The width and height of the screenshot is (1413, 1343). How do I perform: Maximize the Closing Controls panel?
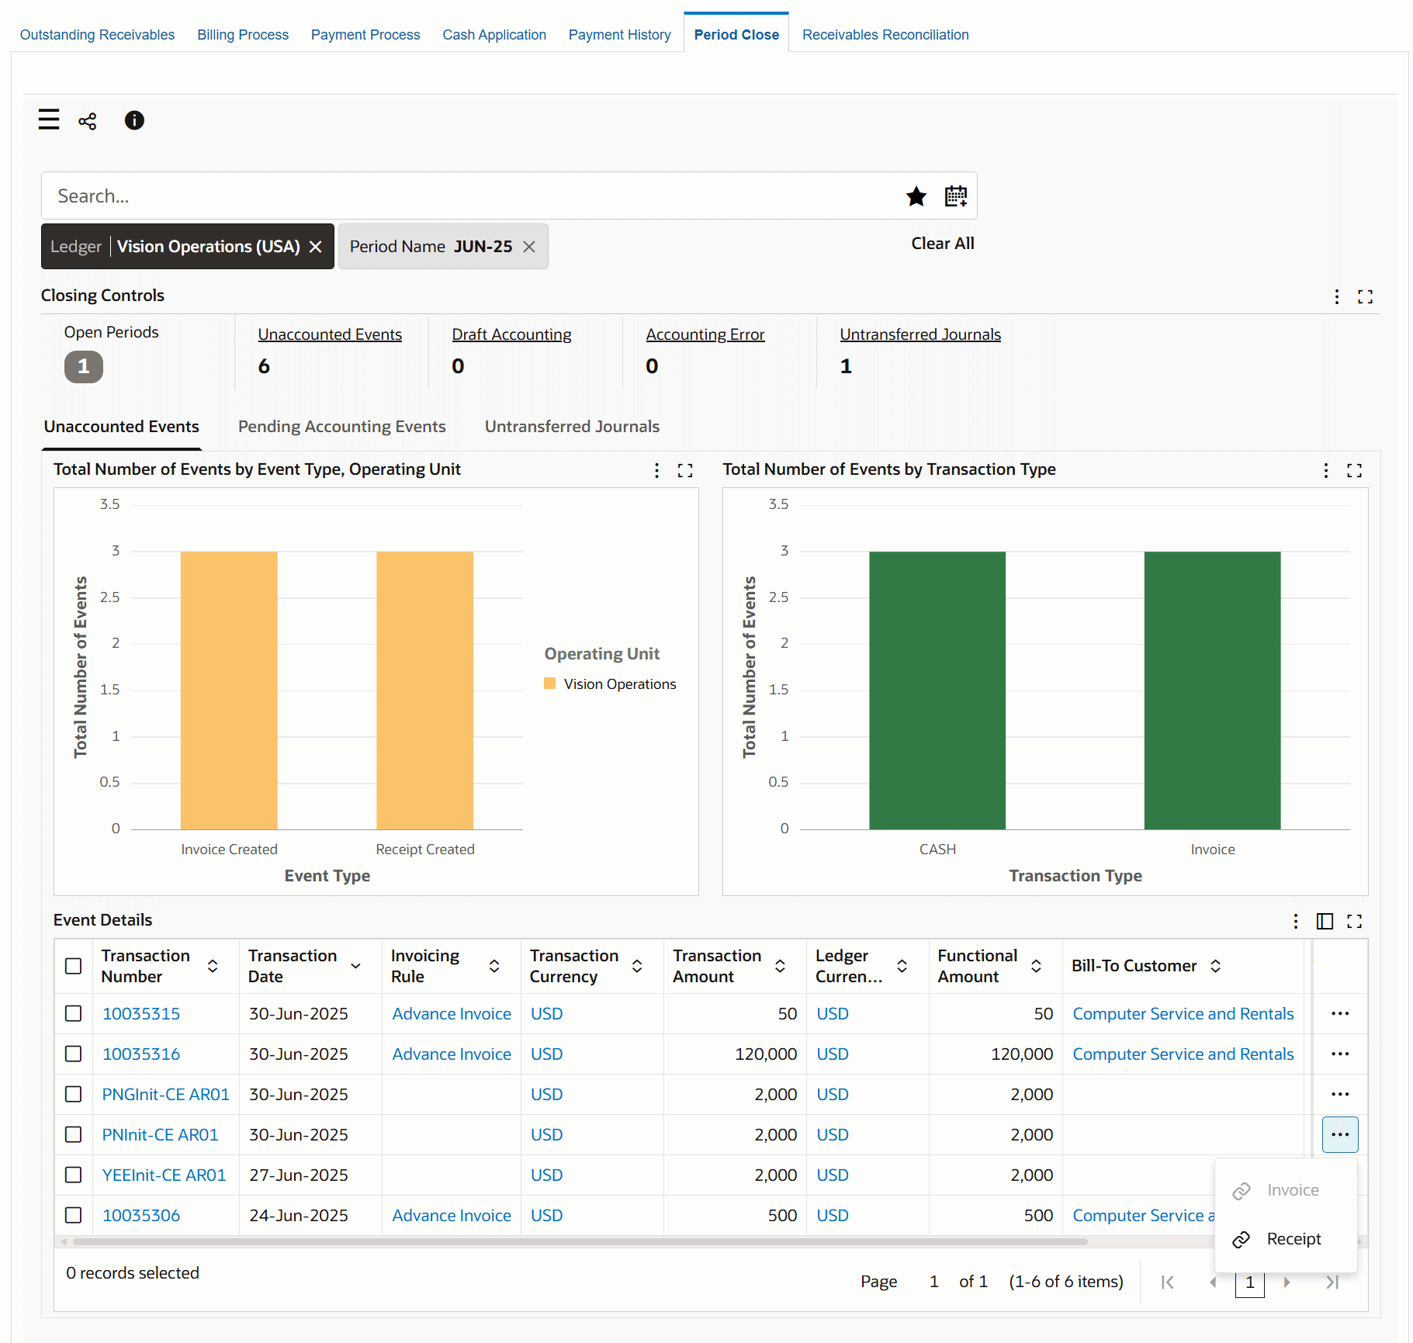1365,296
